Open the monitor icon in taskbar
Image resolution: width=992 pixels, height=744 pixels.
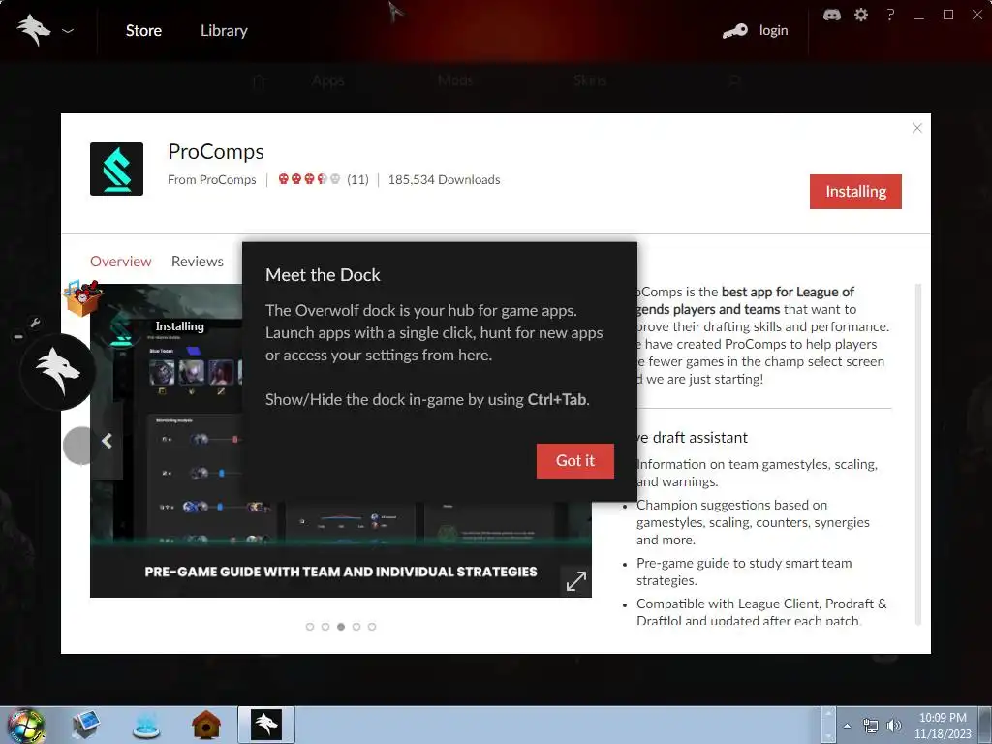pos(85,725)
